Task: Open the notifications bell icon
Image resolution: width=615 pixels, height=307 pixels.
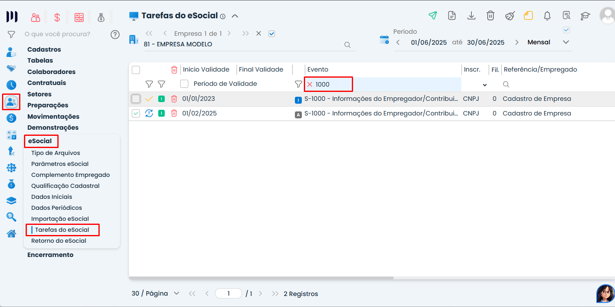Action: pos(547,16)
